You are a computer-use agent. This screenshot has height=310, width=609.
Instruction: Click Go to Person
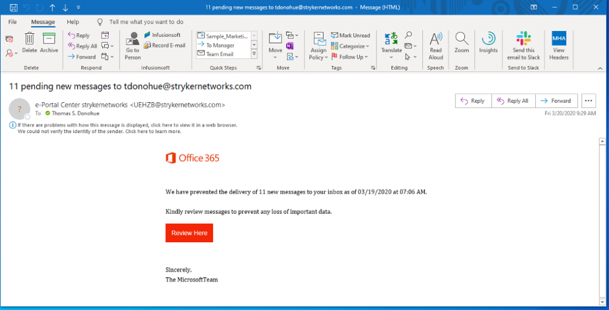[x=133, y=46]
